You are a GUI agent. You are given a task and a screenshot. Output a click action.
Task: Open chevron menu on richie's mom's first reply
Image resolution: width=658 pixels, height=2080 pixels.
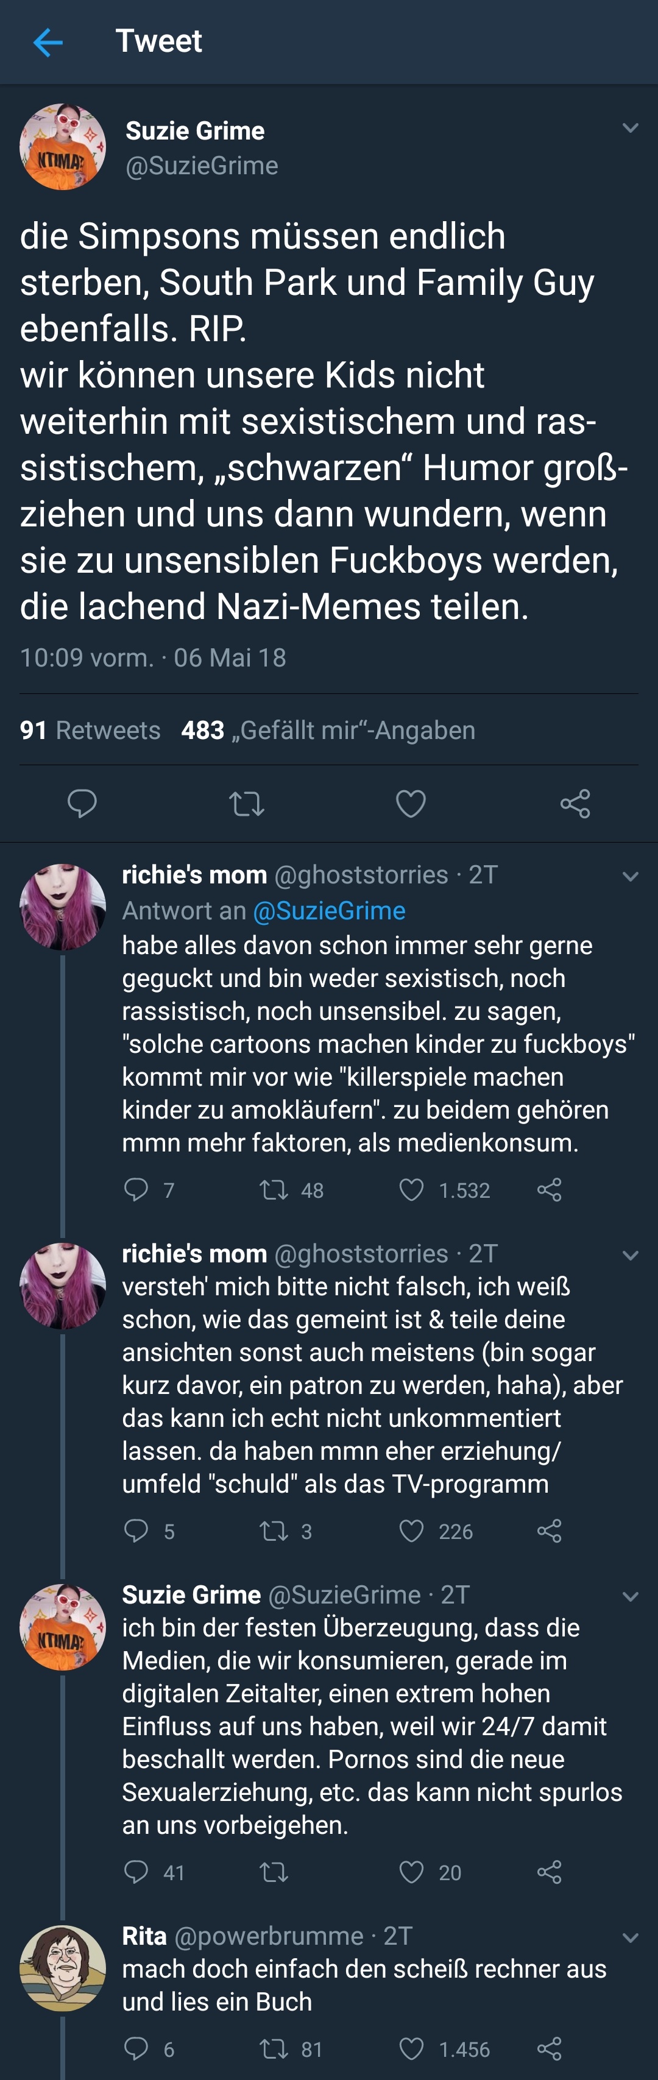click(631, 877)
